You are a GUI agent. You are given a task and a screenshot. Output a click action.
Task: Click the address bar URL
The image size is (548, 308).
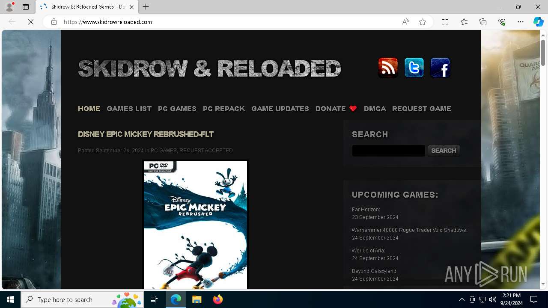point(108,22)
